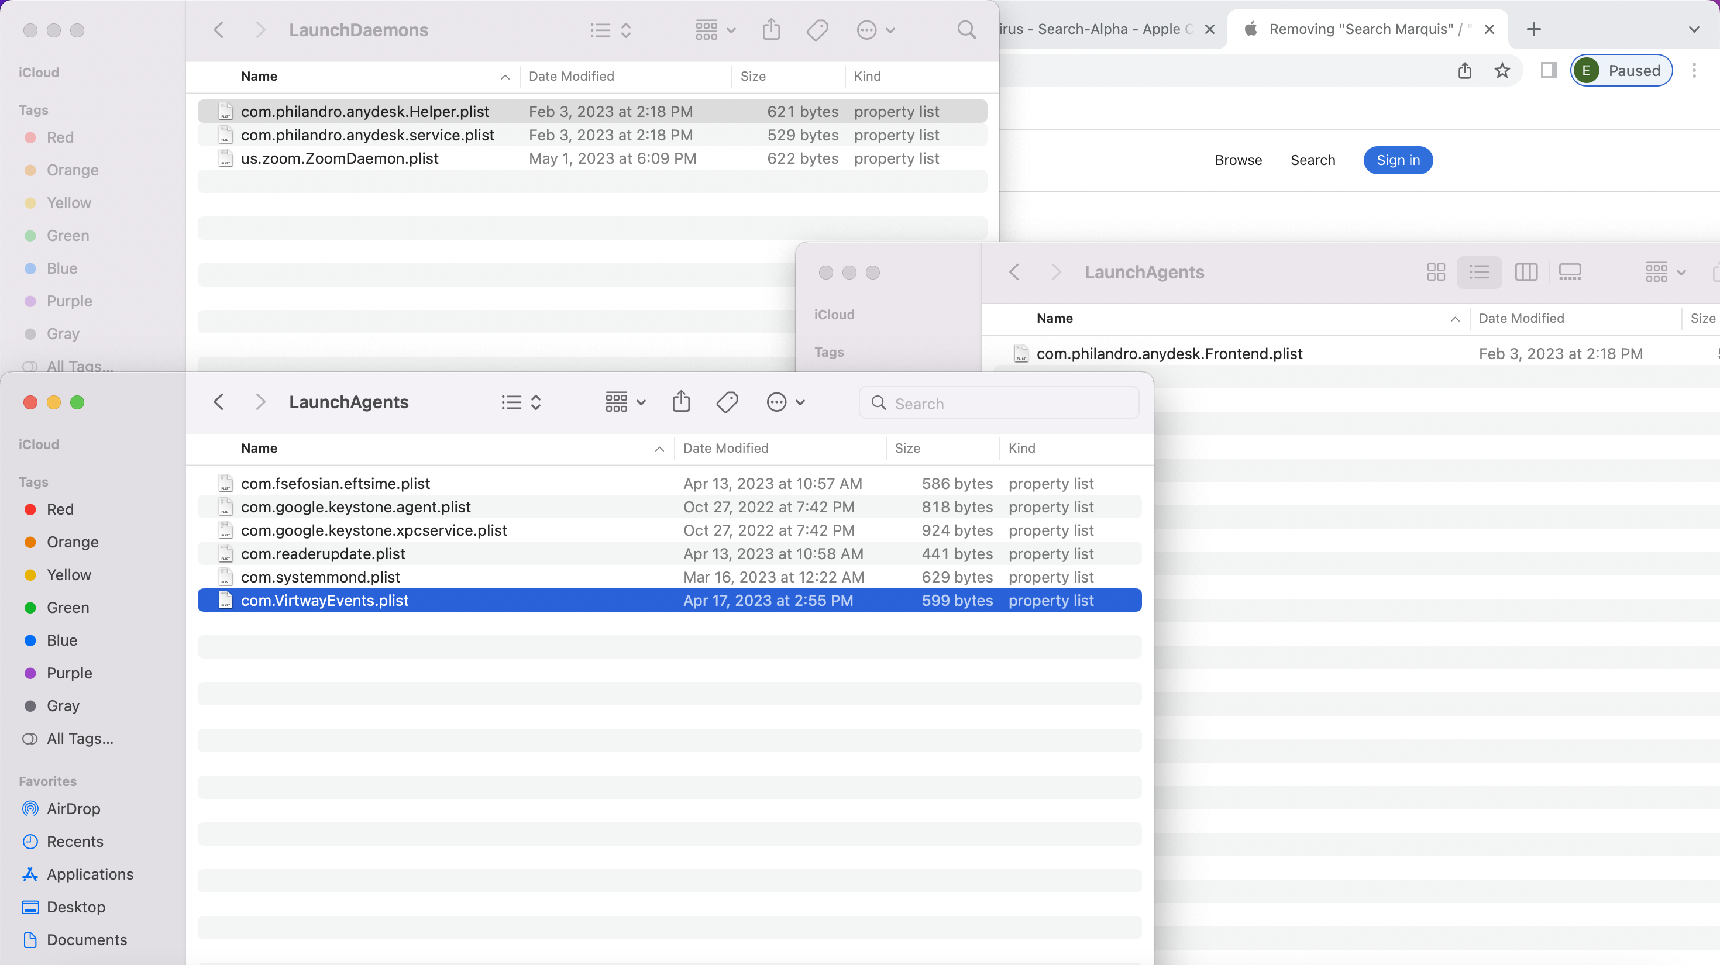The width and height of the screenshot is (1720, 965).
Task: Open group-by dropdown in front LaunchAgents toolbar
Action: [x=625, y=402]
